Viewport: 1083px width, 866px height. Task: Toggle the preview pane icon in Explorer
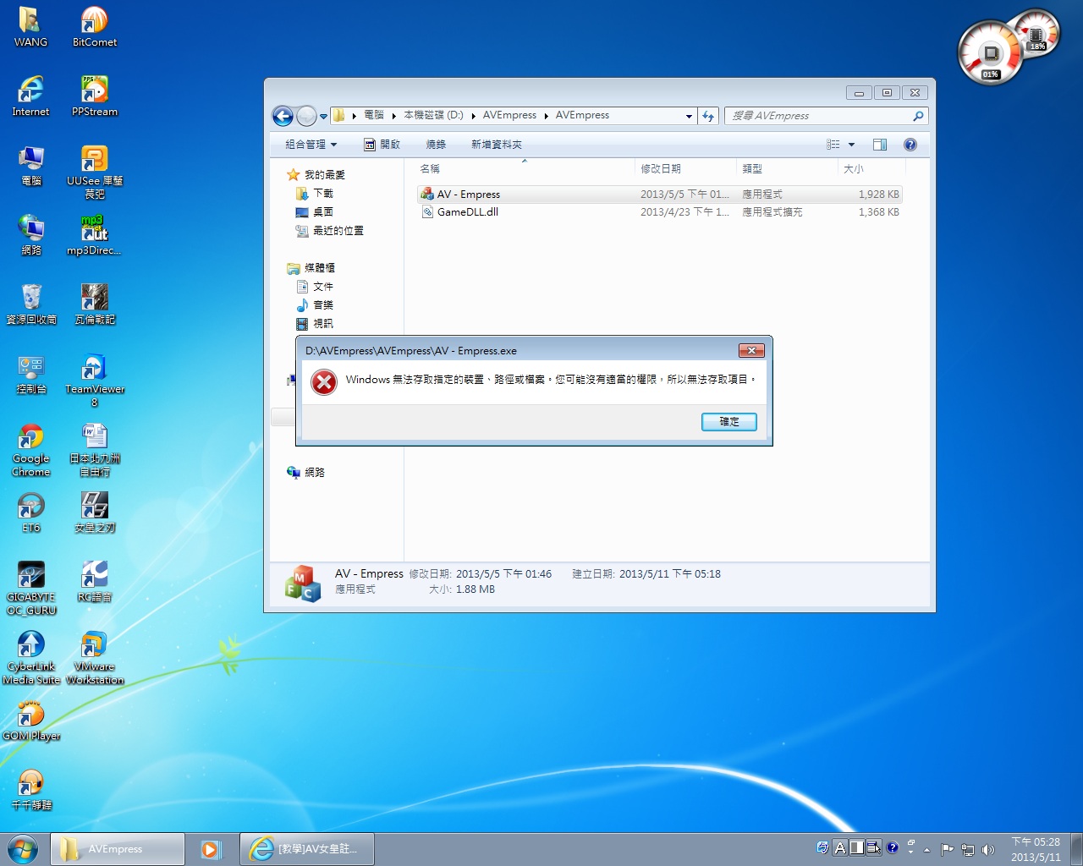[x=880, y=145]
